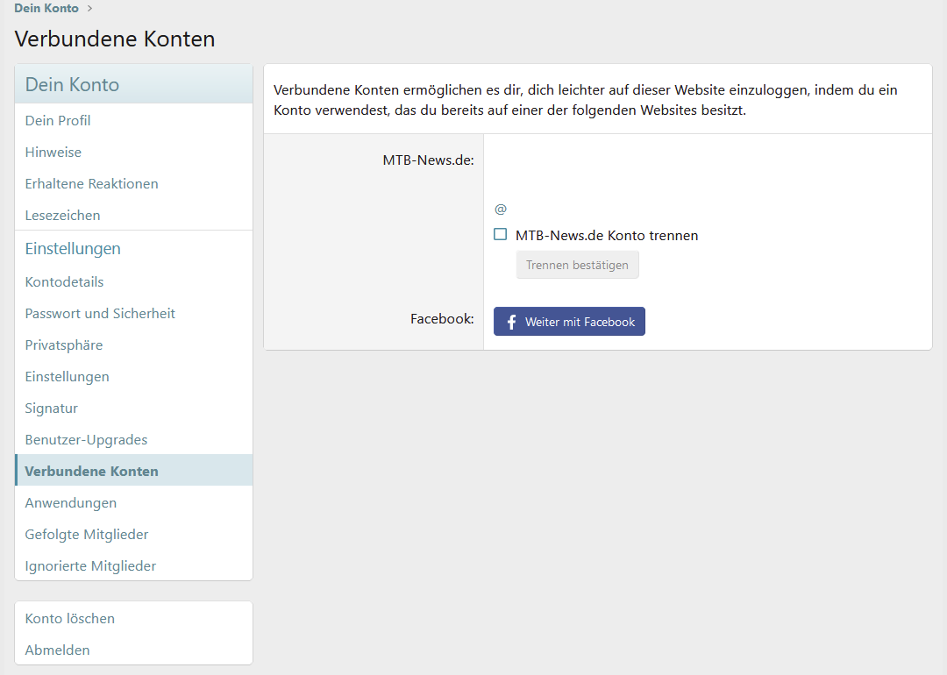Open Dein Profil in sidebar
947x675 pixels.
(133, 120)
